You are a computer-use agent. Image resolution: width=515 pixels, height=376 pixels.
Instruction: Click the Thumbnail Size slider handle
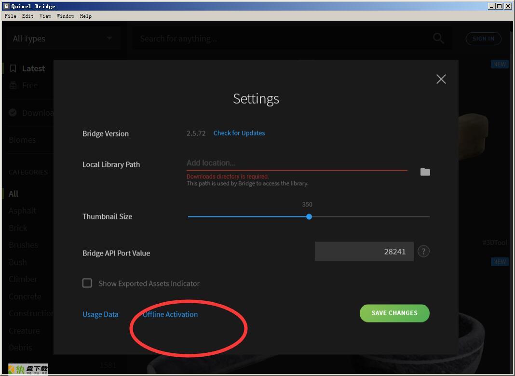coord(309,217)
